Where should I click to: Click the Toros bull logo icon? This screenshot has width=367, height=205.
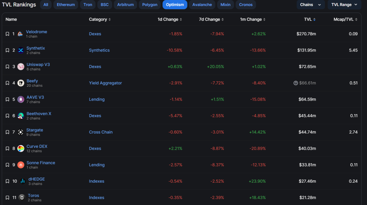coord(22,198)
